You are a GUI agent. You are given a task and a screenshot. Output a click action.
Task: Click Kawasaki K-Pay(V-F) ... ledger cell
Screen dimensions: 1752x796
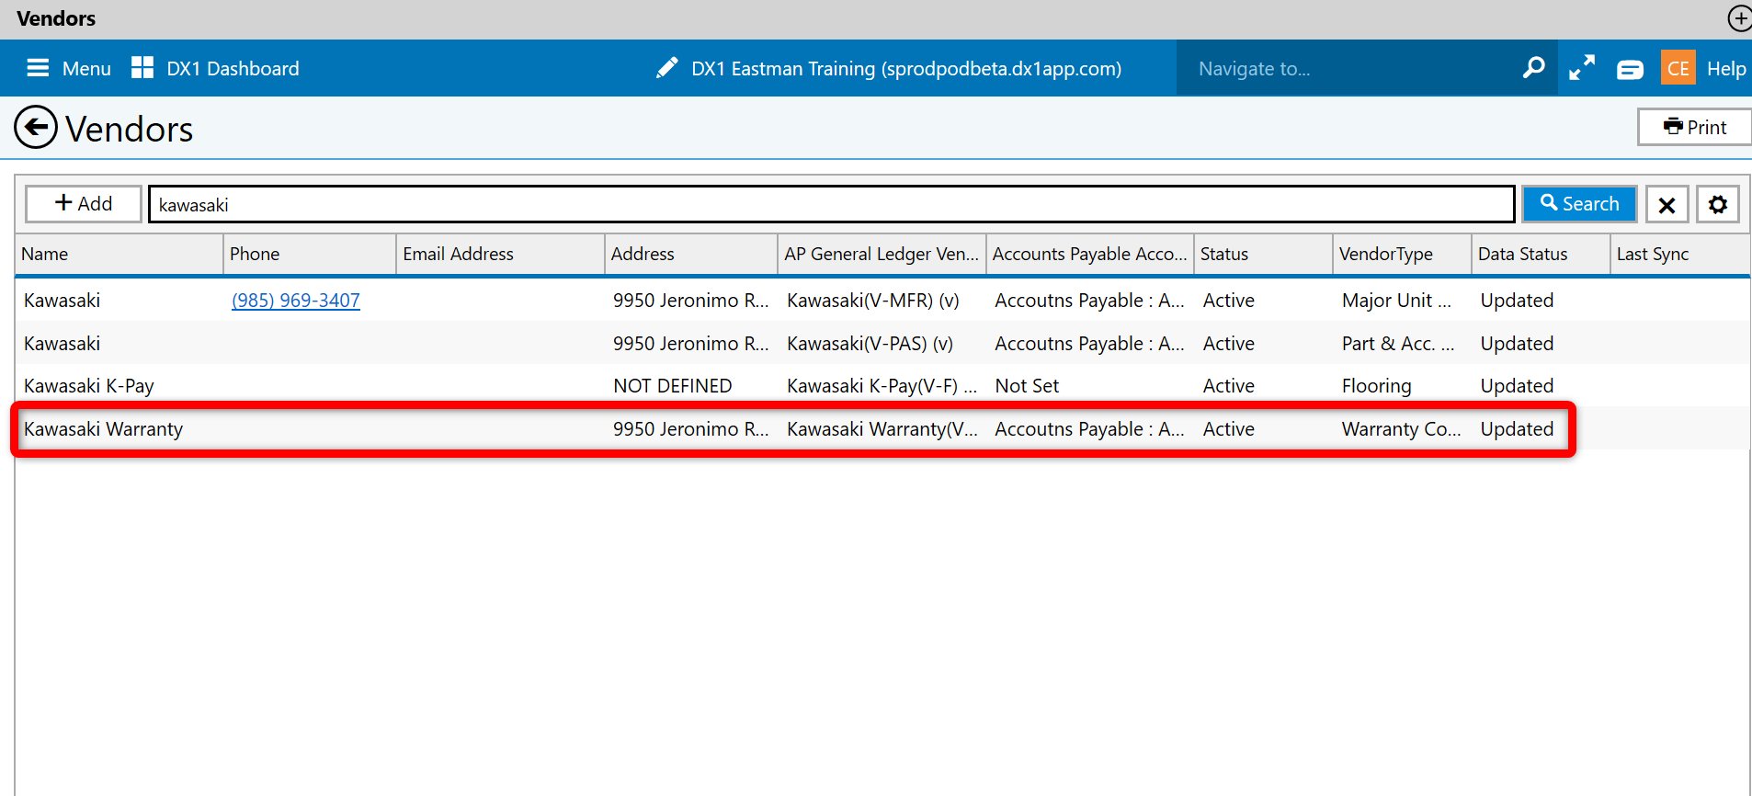tap(882, 386)
